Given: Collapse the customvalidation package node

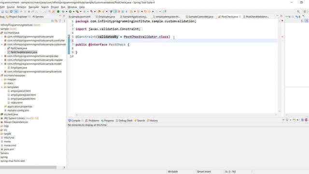Looking at the screenshot, I should (x=2, y=44).
